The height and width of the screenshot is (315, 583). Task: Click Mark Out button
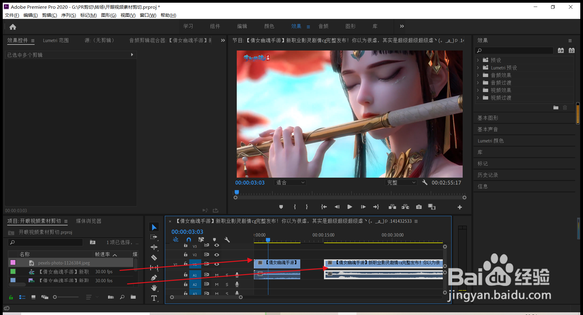click(x=307, y=207)
